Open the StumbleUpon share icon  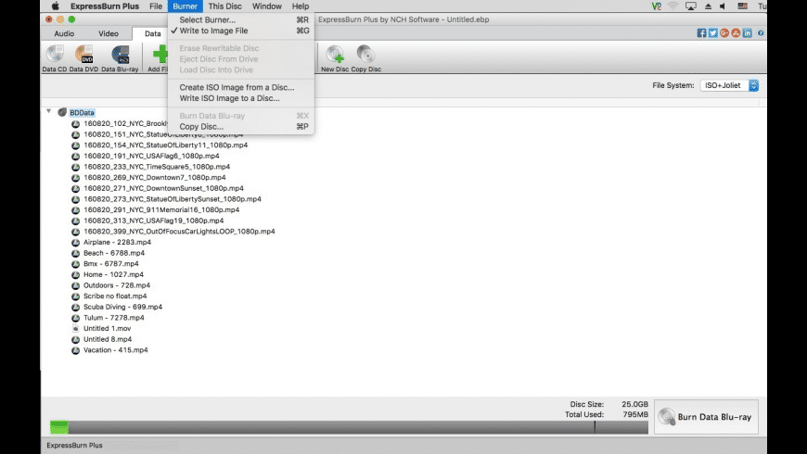coord(736,33)
